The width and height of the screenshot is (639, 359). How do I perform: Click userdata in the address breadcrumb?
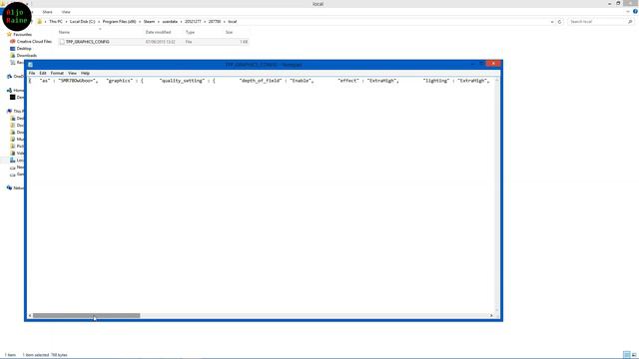(x=170, y=21)
